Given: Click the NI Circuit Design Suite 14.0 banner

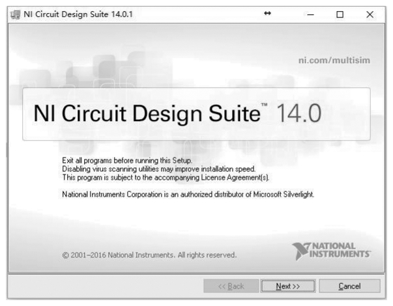Looking at the screenshot, I should click(196, 114).
